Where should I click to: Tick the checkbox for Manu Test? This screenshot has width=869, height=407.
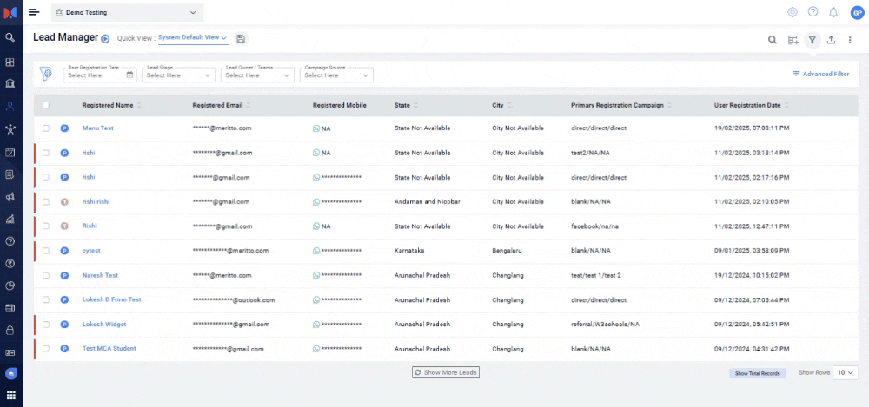(x=45, y=128)
